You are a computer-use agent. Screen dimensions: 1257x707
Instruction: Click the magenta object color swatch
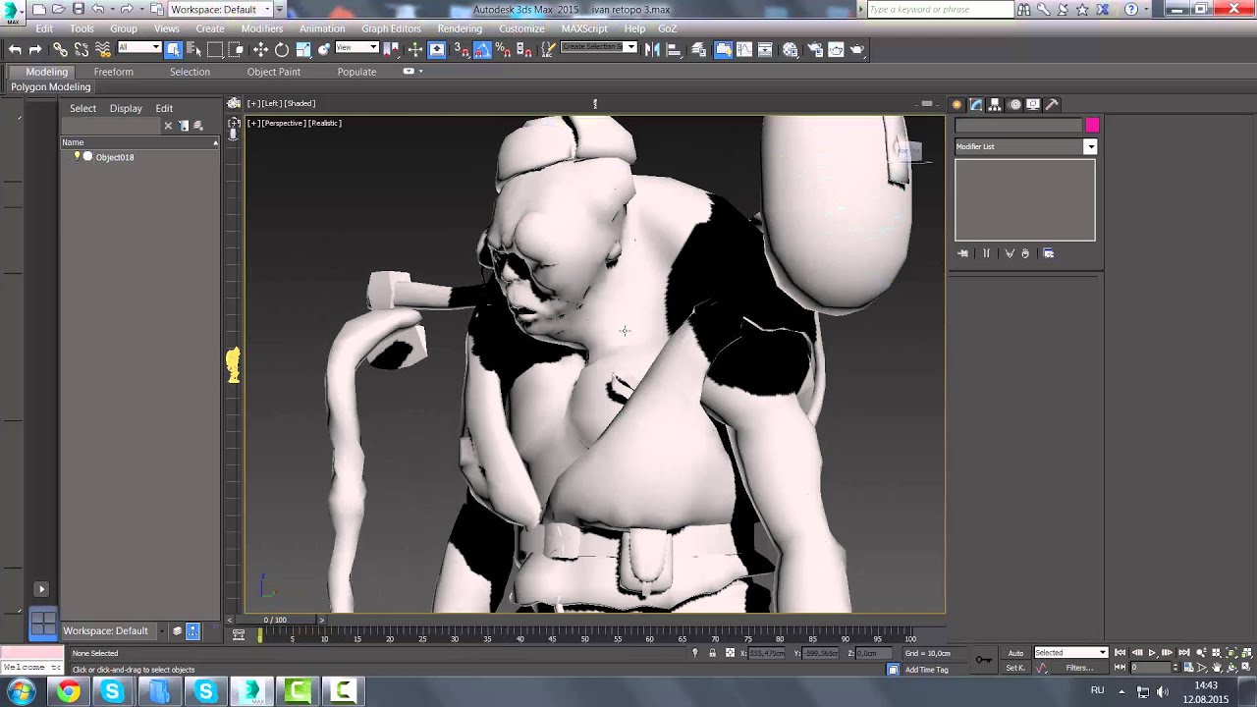(1092, 126)
